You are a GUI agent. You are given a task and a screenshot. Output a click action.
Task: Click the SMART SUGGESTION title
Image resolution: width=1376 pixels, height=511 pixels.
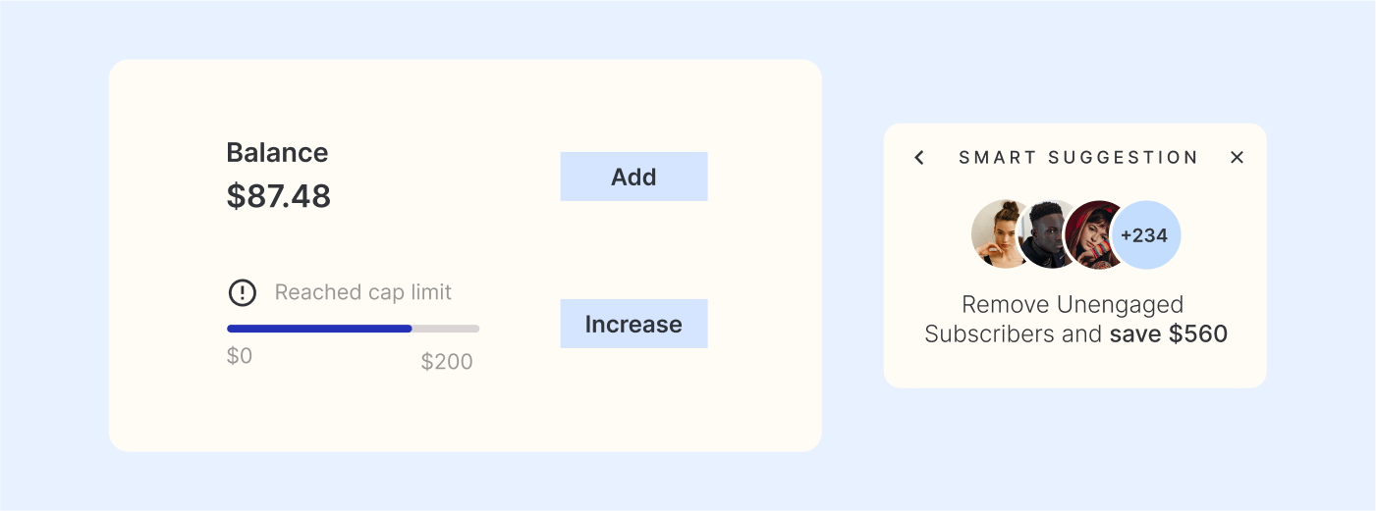1078,158
